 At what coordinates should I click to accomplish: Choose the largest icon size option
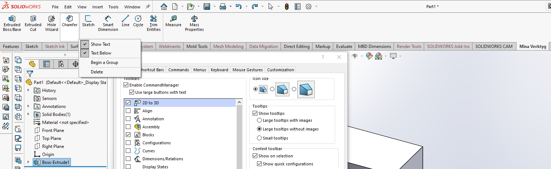click(294, 89)
